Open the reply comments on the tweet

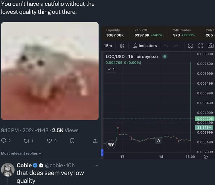(x=4, y=141)
